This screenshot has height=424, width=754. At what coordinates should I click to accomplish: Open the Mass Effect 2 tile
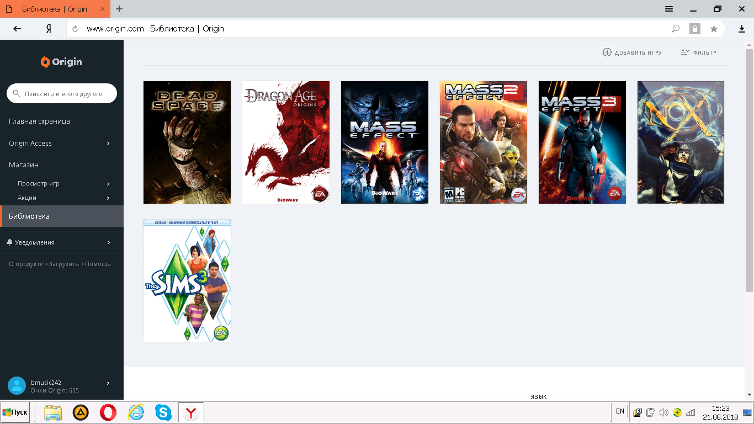pyautogui.click(x=484, y=142)
